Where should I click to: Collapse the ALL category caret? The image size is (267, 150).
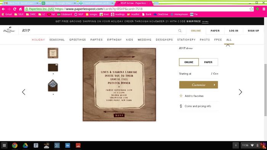coord(228,45)
